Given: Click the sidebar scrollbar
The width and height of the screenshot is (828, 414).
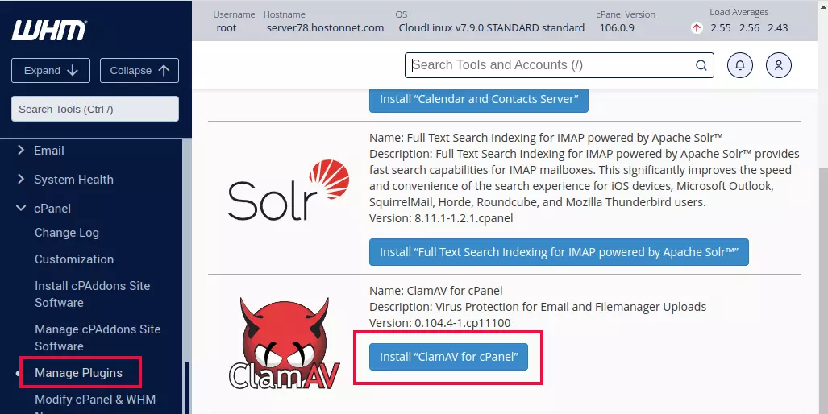Looking at the screenshot, I should click(187, 387).
